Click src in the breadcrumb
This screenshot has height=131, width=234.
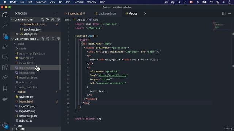click(67, 20)
